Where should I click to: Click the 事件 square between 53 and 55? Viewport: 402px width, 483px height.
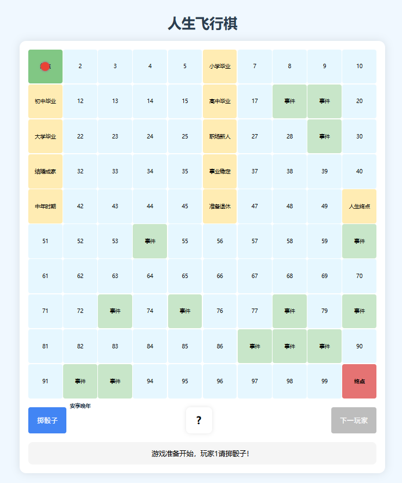(150, 241)
